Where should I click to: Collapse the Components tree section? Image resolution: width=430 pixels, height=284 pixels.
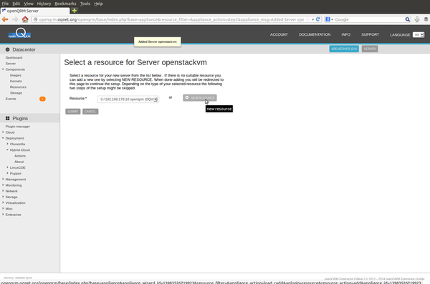[x=3, y=69]
